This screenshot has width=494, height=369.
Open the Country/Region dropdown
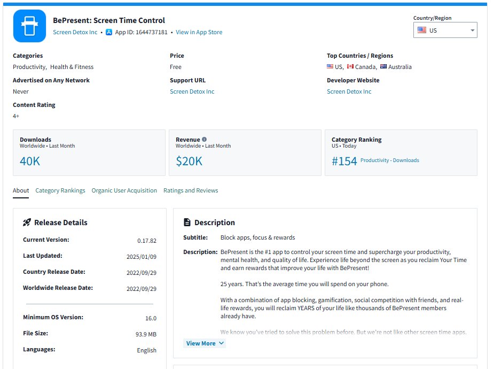point(444,30)
